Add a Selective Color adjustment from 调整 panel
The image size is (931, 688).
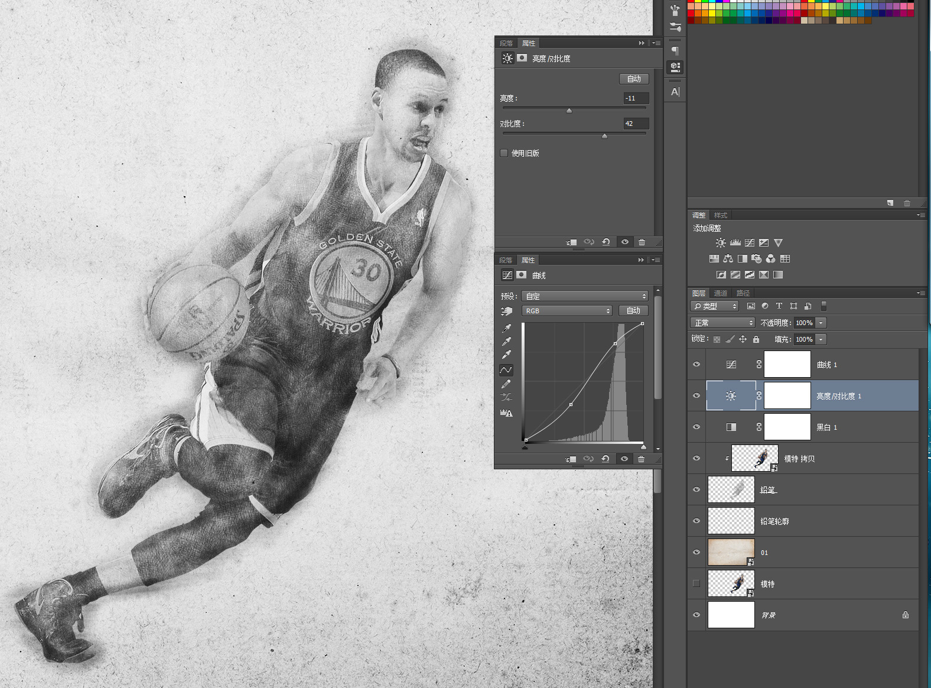pos(764,275)
